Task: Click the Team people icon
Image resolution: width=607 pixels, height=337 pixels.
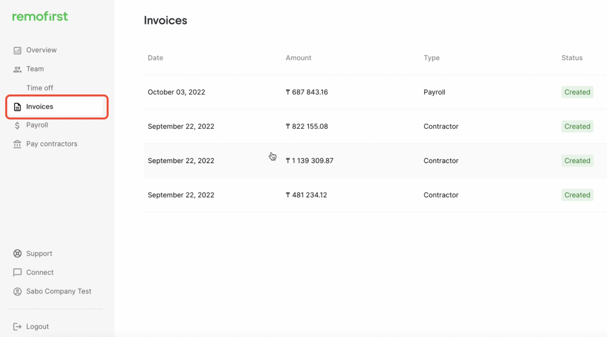Action: point(17,69)
